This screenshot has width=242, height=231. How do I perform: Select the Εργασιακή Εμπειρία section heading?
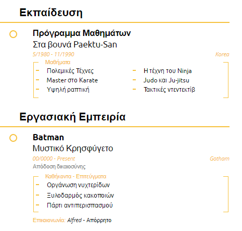click(72, 117)
